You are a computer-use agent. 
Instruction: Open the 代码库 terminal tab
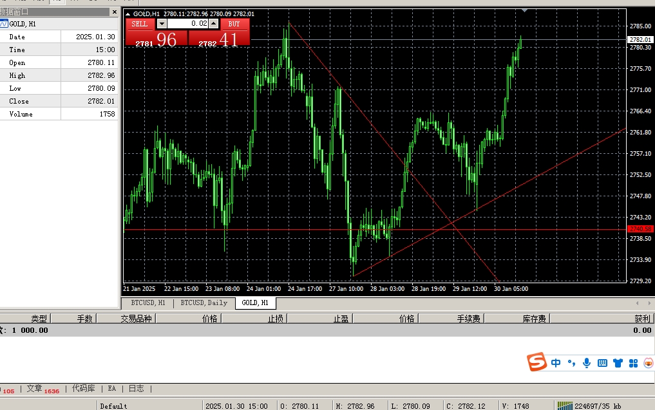tap(84, 389)
